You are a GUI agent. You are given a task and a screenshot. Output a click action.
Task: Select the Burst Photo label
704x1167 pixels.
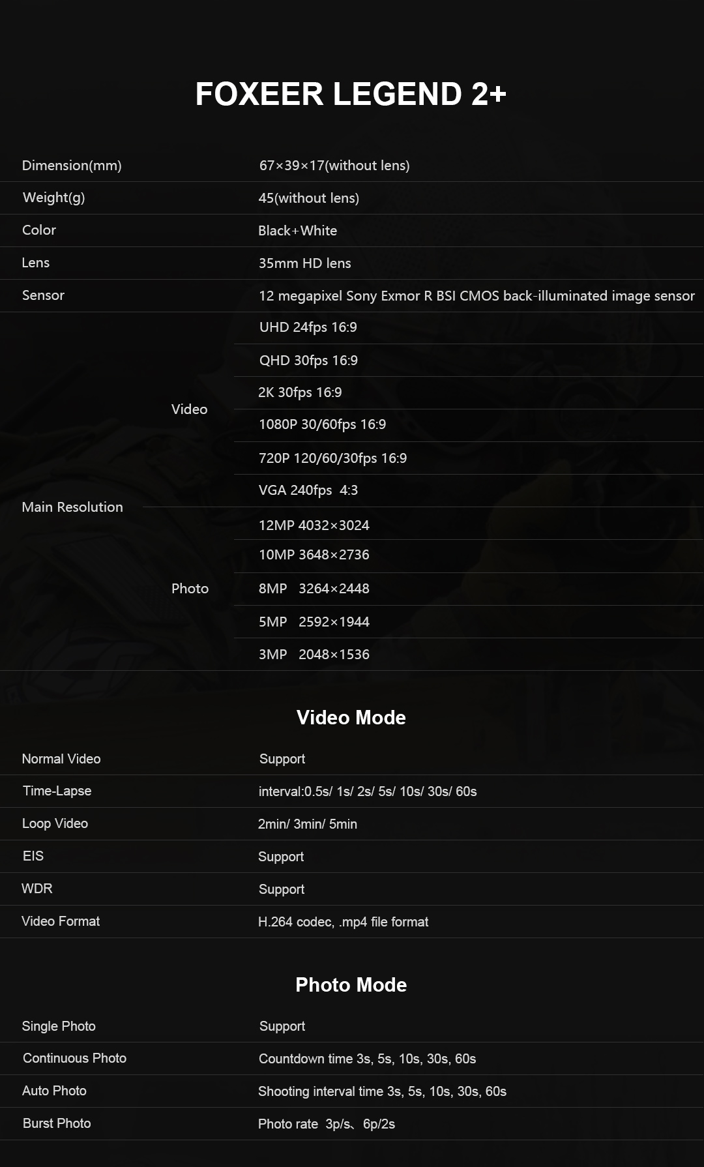tap(57, 1123)
